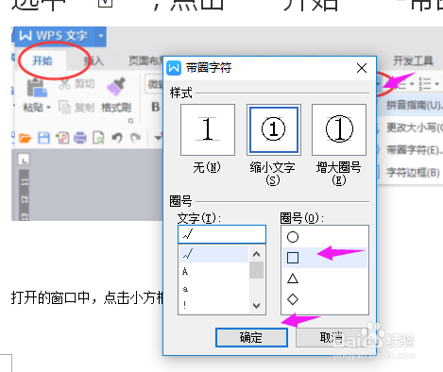The height and width of the screenshot is (372, 443).
Task: Open the clipboard group dialog launcher
Action: pyautogui.click(x=131, y=121)
